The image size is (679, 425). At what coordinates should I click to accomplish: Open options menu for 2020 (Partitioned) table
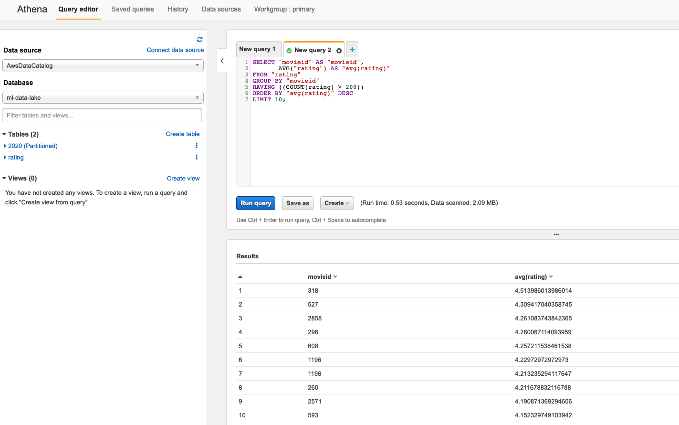pos(197,146)
